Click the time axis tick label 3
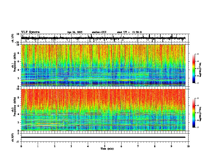 click(71, 146)
